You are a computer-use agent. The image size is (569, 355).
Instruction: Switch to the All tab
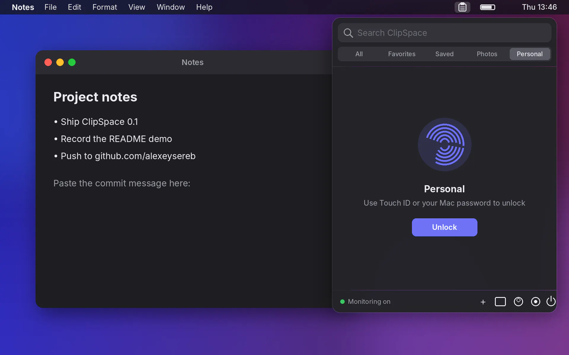point(359,54)
